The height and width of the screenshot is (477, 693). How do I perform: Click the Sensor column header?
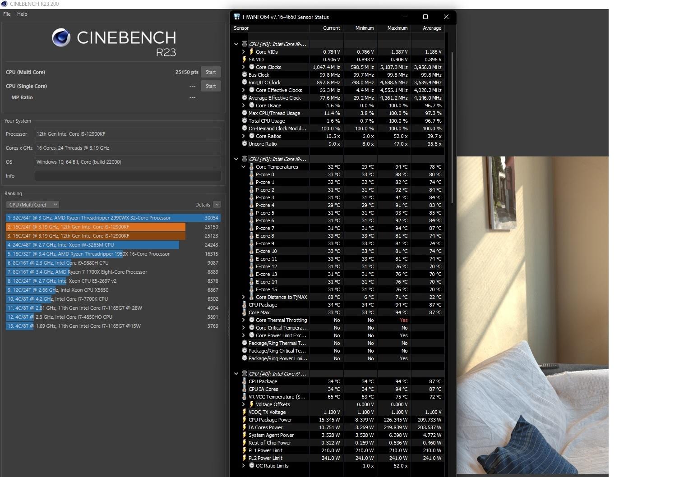pyautogui.click(x=270, y=28)
